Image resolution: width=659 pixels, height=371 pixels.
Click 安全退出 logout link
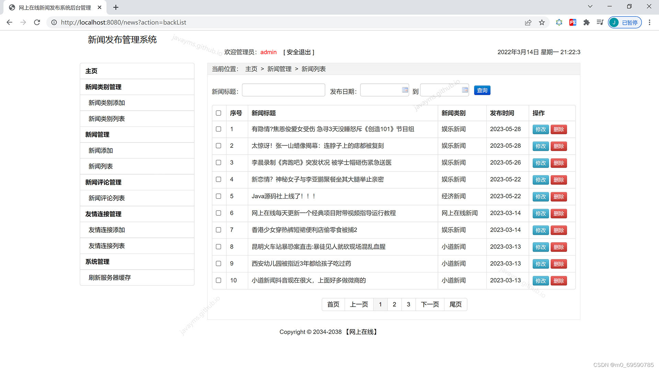pyautogui.click(x=299, y=52)
